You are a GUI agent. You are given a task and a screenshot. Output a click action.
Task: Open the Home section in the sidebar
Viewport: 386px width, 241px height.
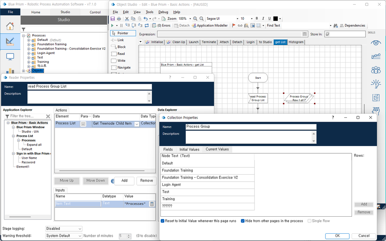(x=10, y=26)
